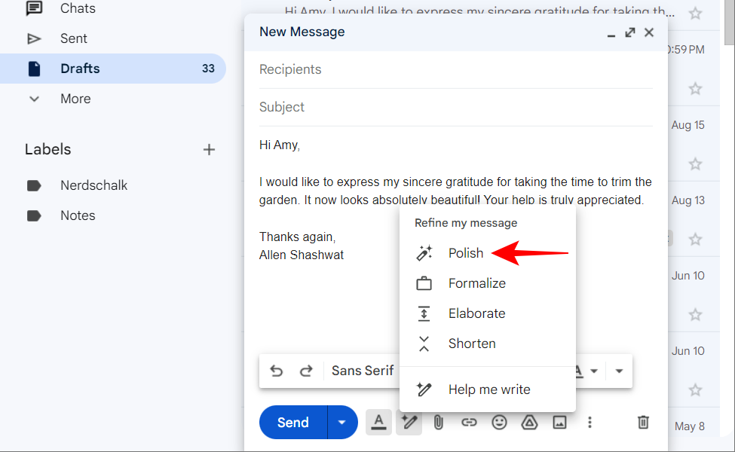Toggle formatting options text icon
Viewport: 735px width, 452px height.
(x=378, y=423)
